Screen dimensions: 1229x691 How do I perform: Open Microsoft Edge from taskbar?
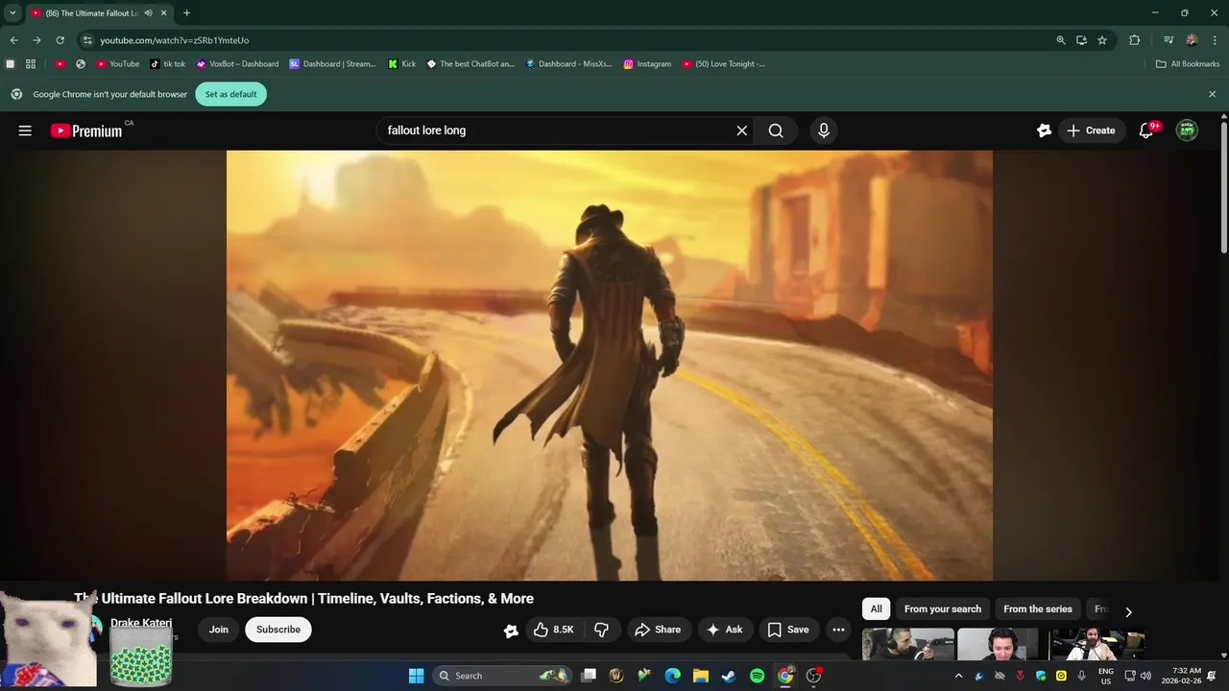[673, 676]
